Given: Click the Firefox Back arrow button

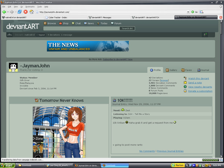Looking at the screenshot, I should 4,12.
